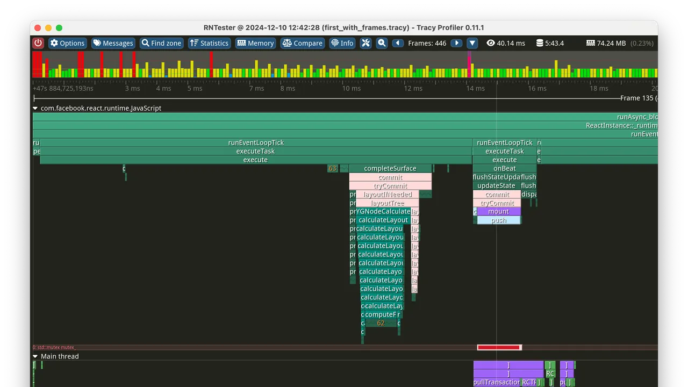Click the red mutex lock region
This screenshot has height=387, width=688.
coord(499,347)
